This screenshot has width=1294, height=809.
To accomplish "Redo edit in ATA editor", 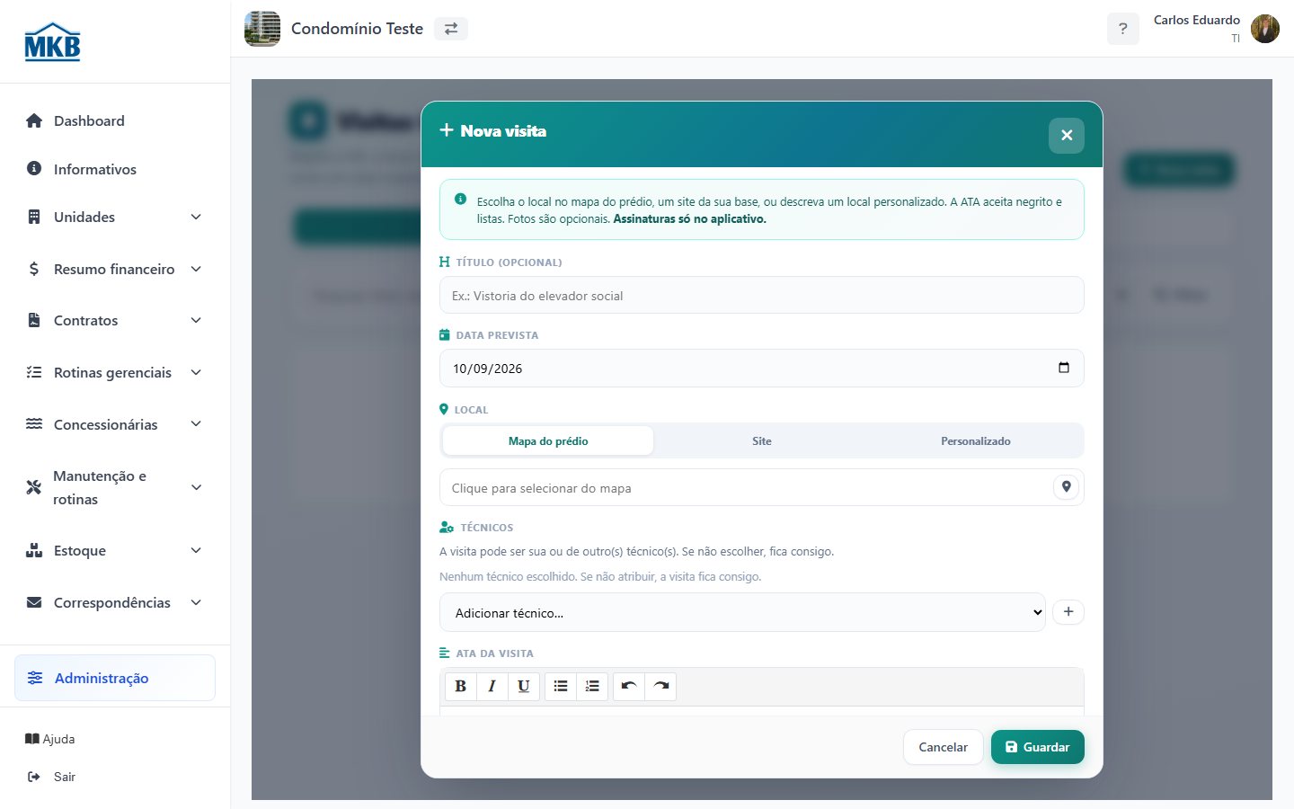I will tap(660, 686).
